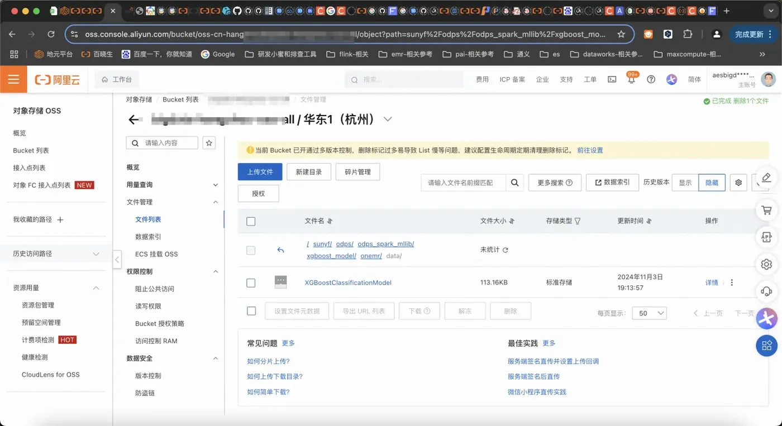Click 新建目录 button
The height and width of the screenshot is (426, 782).
309,172
